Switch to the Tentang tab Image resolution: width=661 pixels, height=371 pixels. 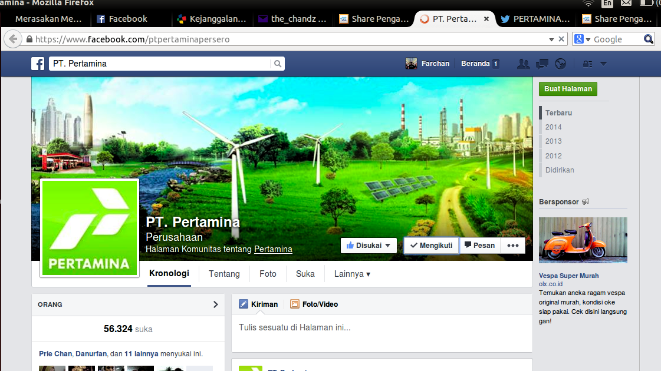pyautogui.click(x=224, y=274)
